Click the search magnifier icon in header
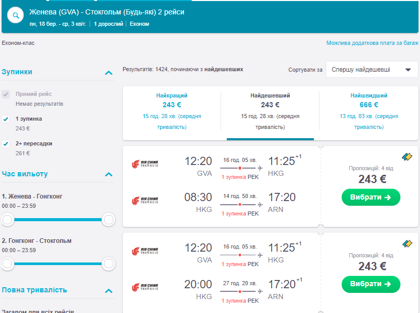The height and width of the screenshot is (313, 420). tap(16, 16)
